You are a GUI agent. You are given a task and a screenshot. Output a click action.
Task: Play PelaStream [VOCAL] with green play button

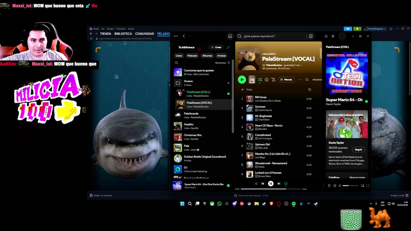(242, 80)
